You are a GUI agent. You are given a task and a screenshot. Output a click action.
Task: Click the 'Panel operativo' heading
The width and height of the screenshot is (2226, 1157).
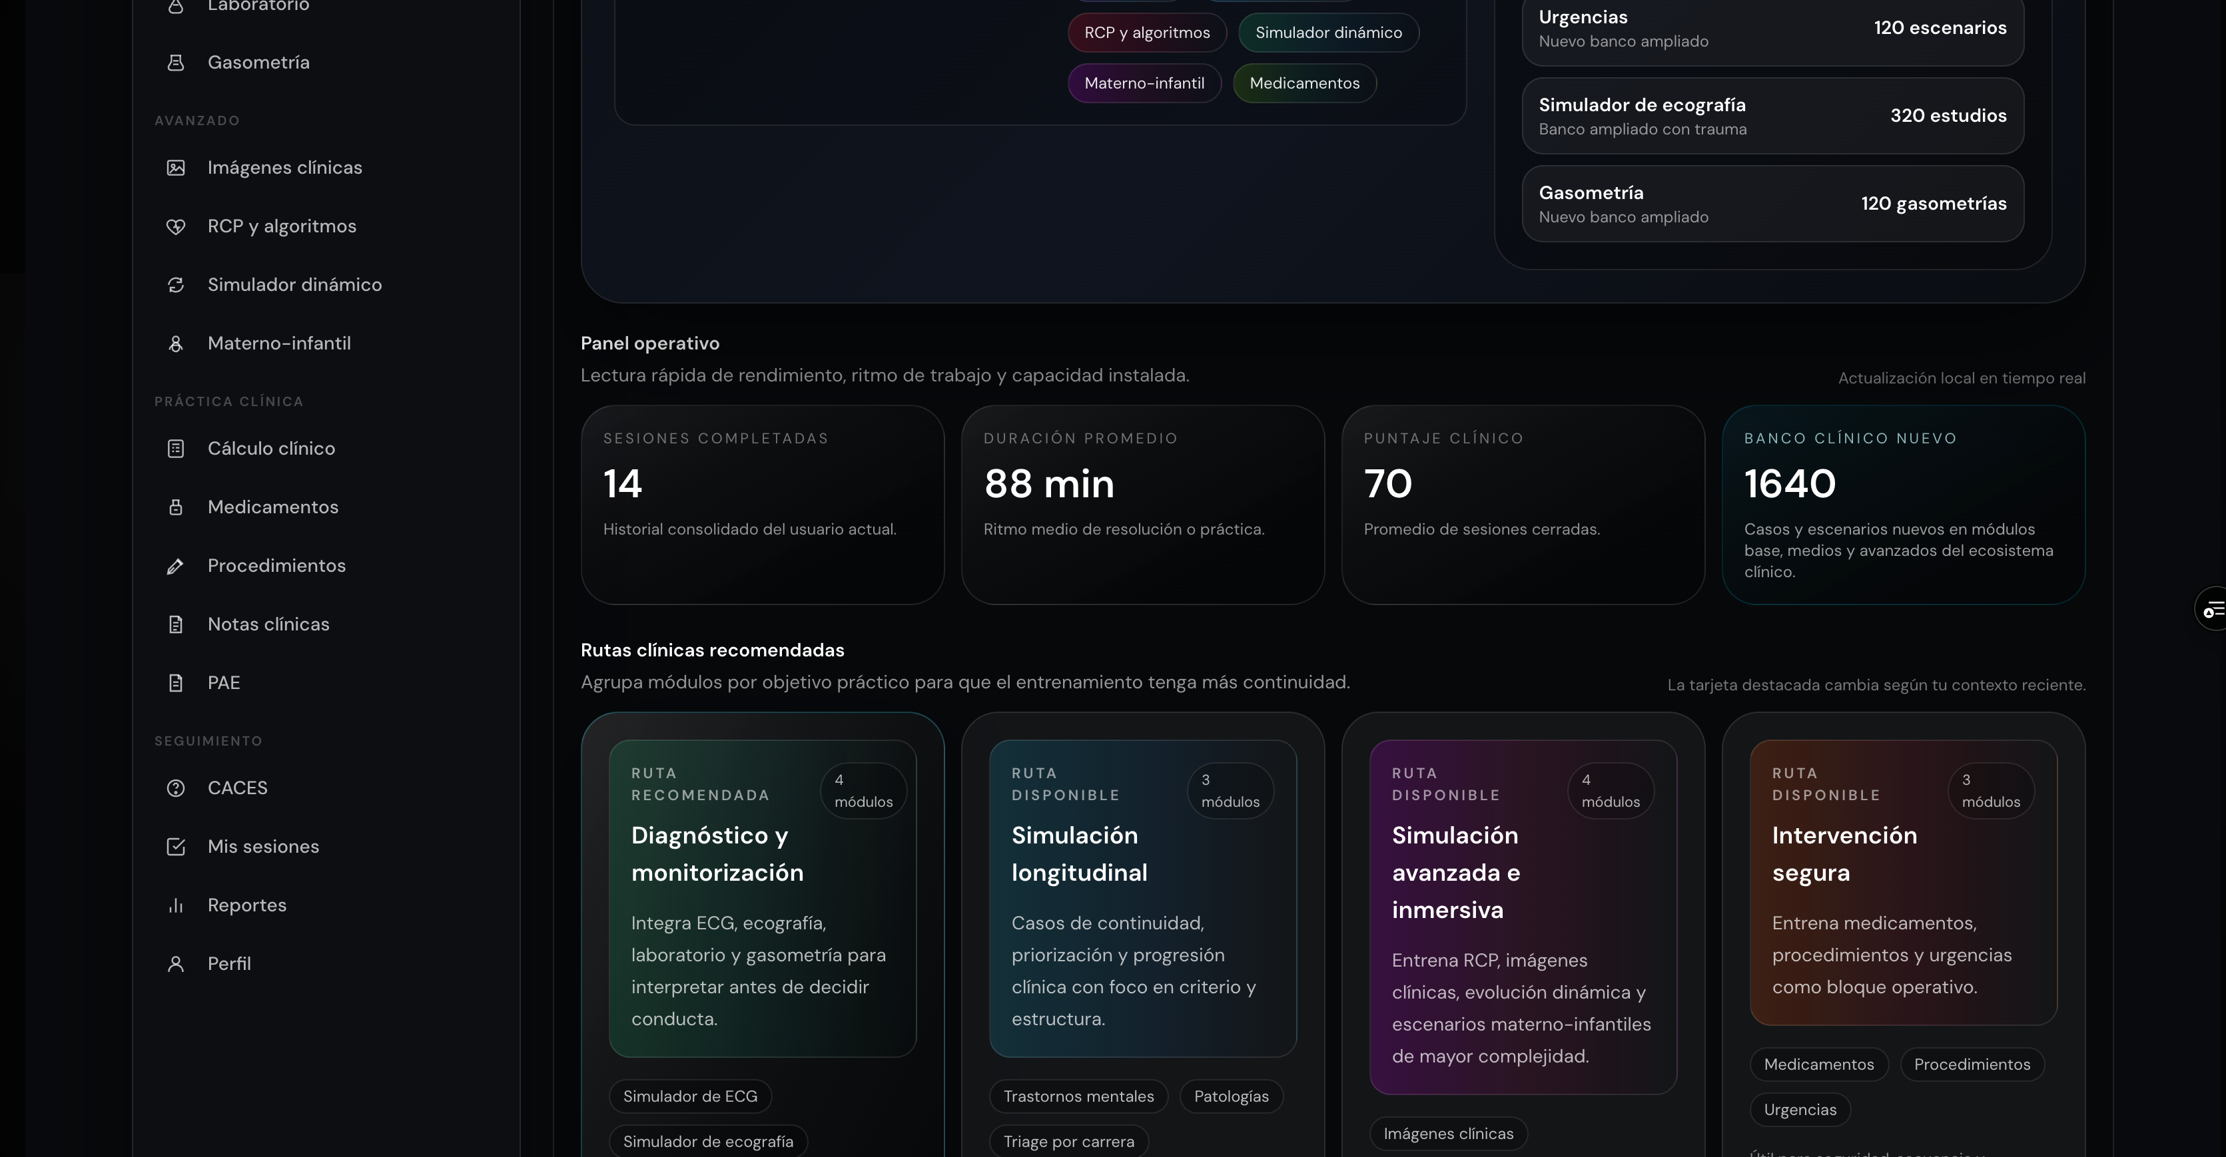coord(650,344)
